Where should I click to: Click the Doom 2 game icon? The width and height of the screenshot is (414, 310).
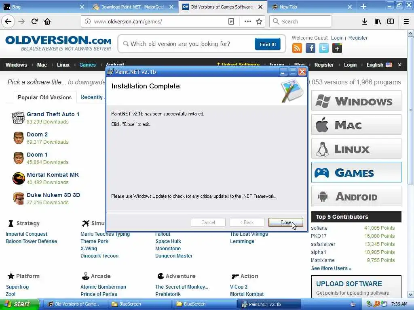(19, 138)
